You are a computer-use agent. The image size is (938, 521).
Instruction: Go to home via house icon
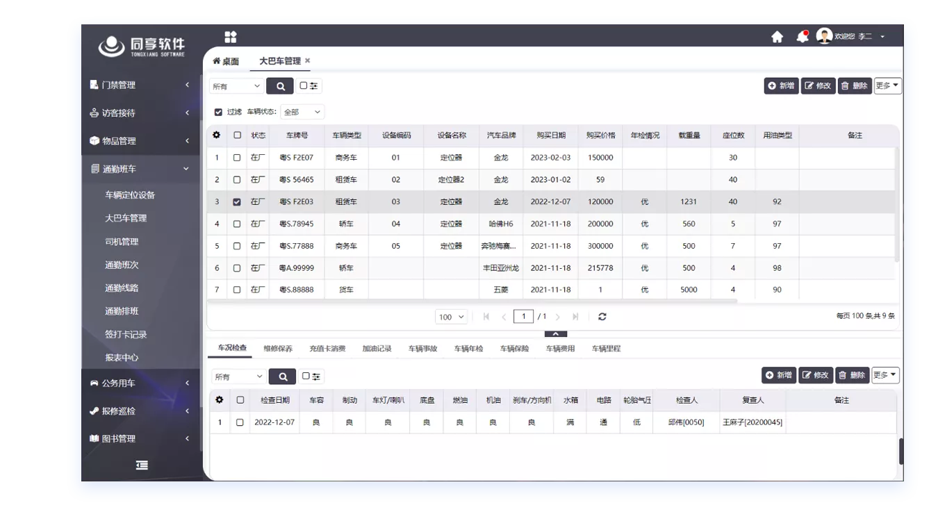[777, 37]
